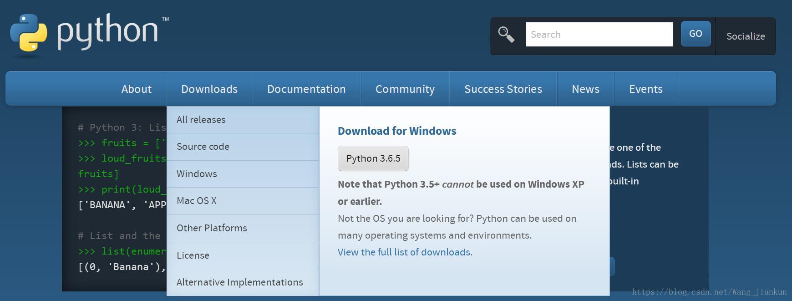Screen dimensions: 792x301
Task: Click the Windows XP compatibility note text
Action: 461,193
